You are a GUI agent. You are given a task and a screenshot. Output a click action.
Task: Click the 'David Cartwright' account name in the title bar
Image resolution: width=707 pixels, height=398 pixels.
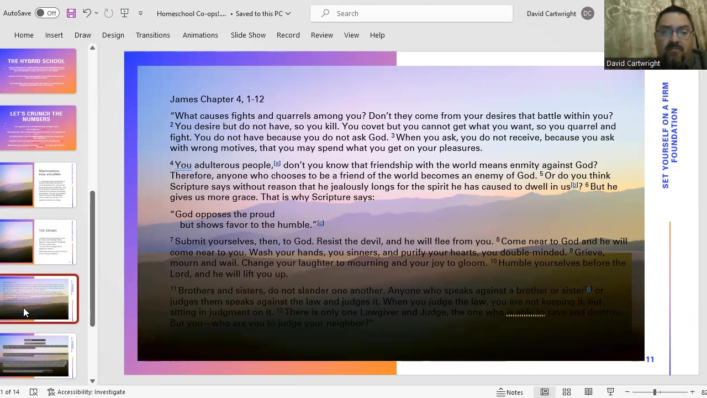(551, 13)
